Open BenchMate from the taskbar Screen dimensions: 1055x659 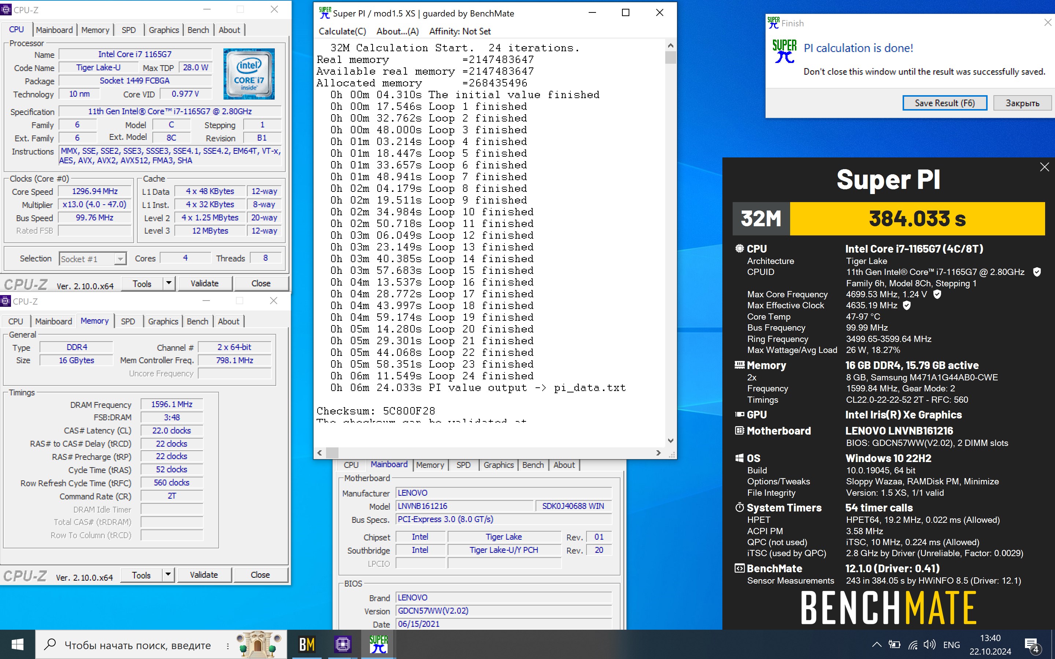pyautogui.click(x=307, y=644)
